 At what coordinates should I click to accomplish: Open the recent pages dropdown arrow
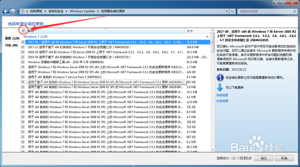pos(18,12)
